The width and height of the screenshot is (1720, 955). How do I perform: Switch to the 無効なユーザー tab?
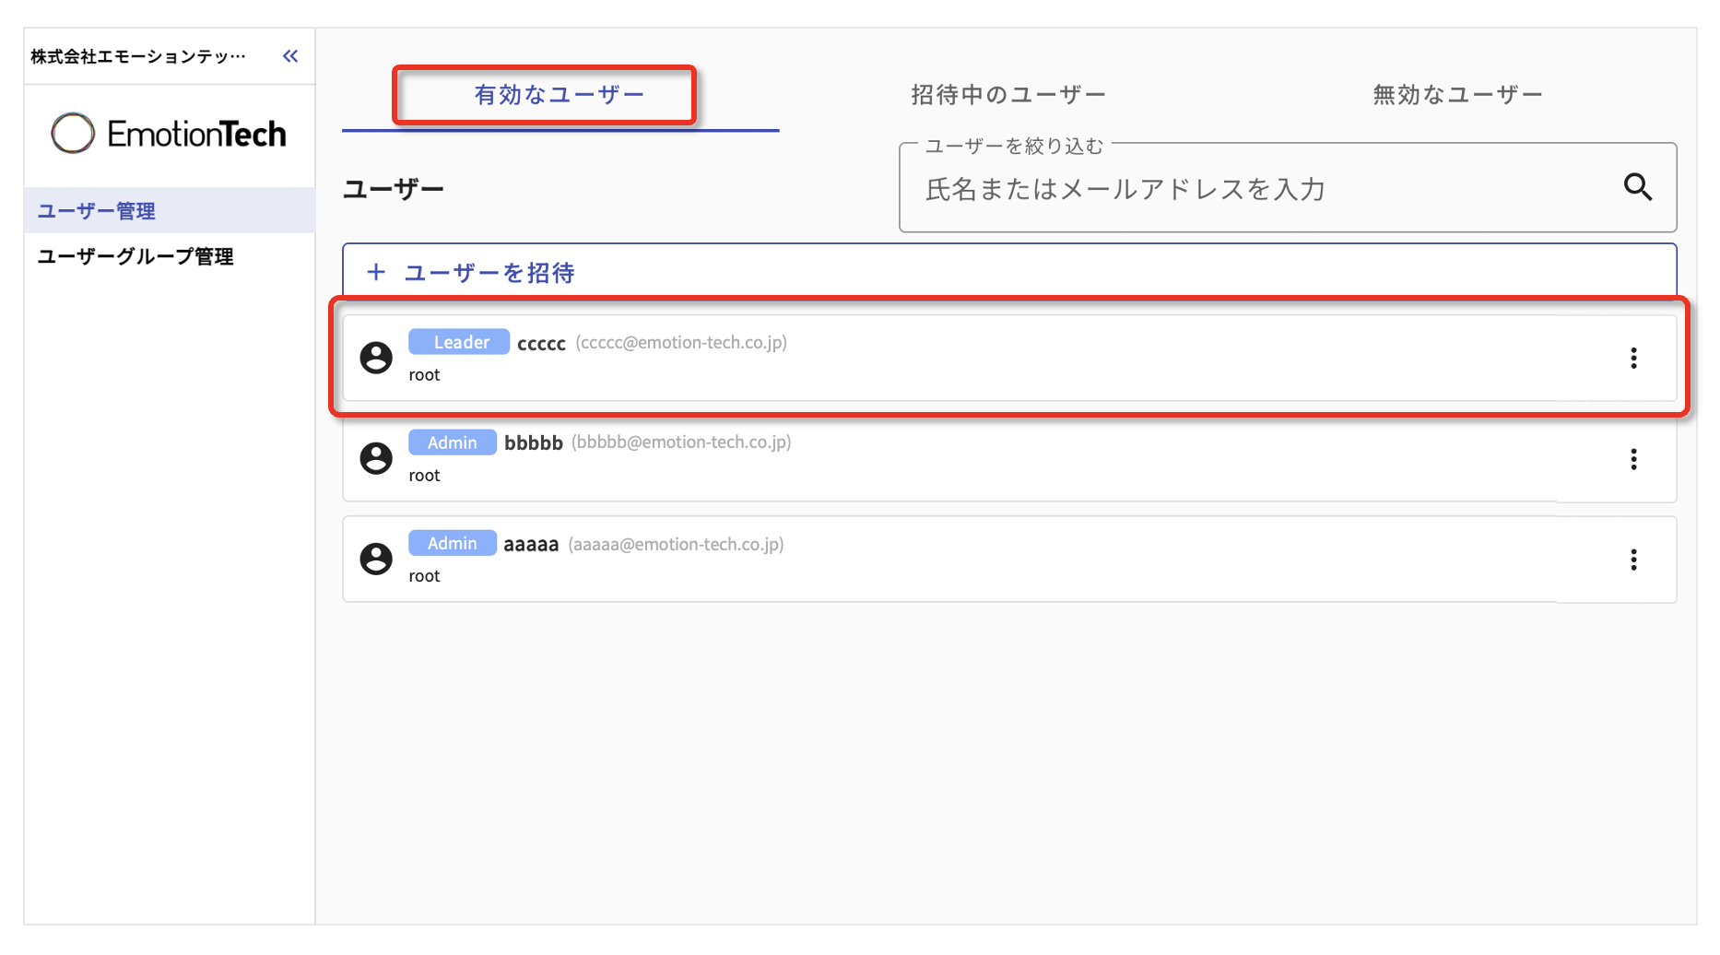click(1457, 95)
